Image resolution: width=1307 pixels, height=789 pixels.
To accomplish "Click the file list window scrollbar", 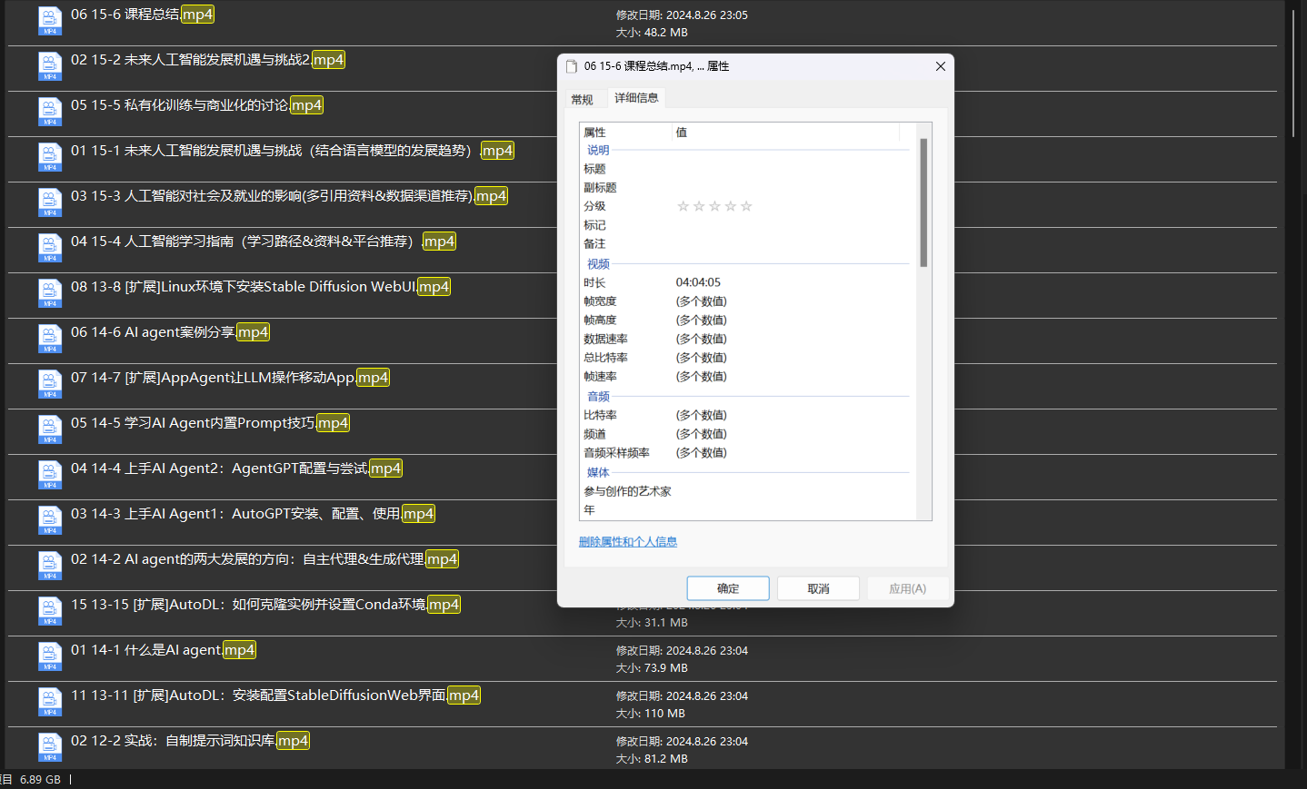I will [x=1293, y=73].
